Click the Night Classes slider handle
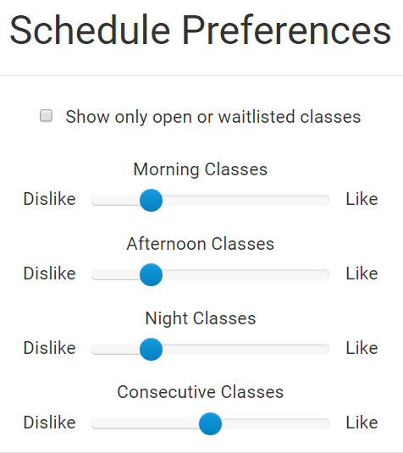This screenshot has width=403, height=453. 151,349
